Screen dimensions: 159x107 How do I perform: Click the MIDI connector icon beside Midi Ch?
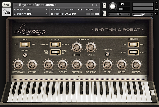click(x=15, y=14)
